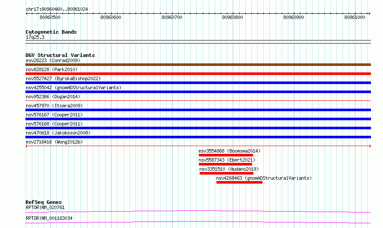383x228 pixels.
Task: Click the blue nsv5527427 variant bar
Action: (198, 83)
